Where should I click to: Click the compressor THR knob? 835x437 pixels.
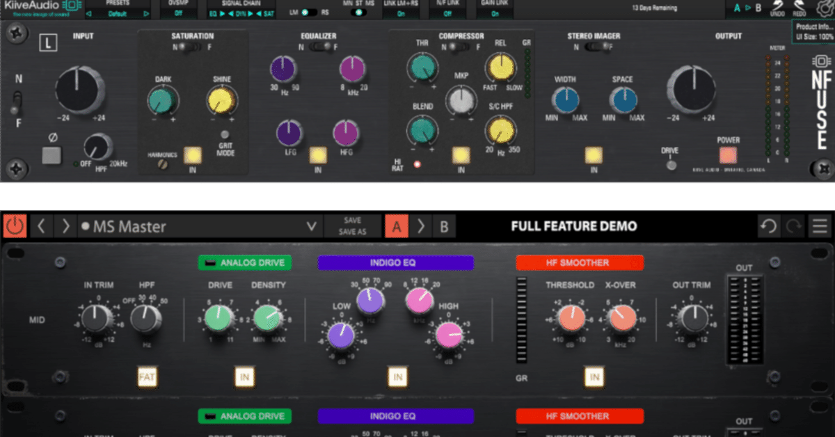point(422,67)
